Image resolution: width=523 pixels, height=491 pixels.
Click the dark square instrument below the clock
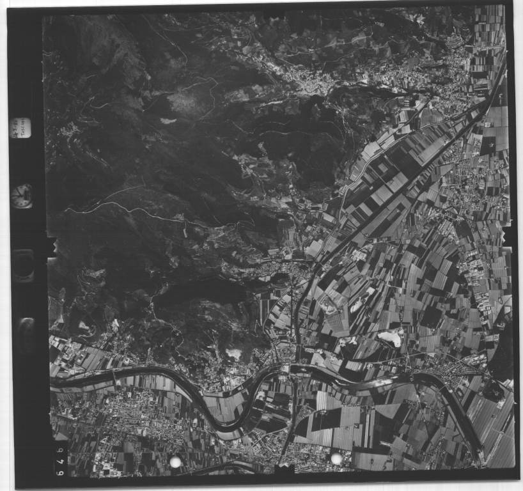24,265
